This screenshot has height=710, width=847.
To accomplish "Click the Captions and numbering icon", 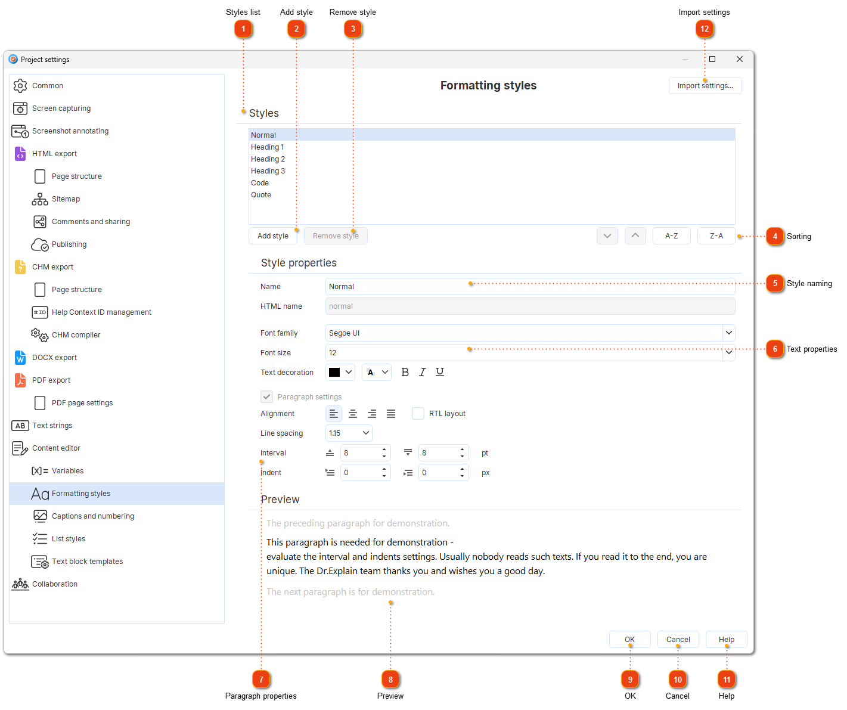I will (40, 516).
